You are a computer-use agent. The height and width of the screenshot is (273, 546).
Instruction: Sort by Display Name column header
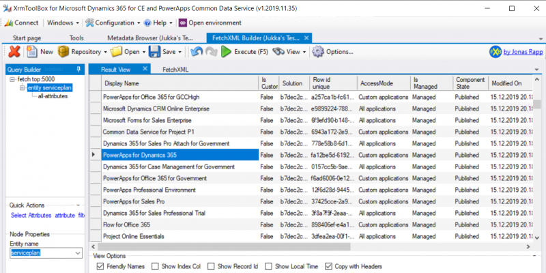click(179, 83)
